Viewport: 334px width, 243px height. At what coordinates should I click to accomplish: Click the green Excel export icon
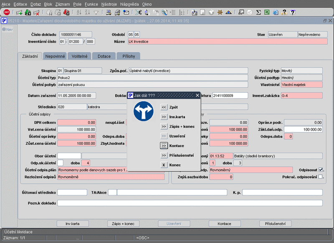click(x=267, y=13)
